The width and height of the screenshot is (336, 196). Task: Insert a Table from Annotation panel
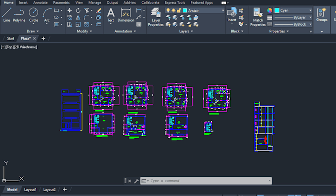(x=139, y=24)
